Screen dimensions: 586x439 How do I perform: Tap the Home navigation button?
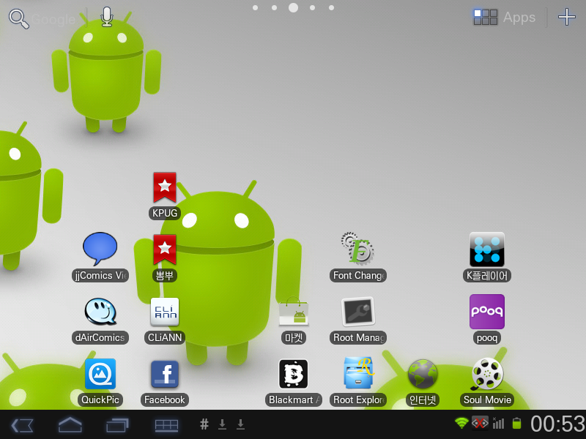pyautogui.click(x=70, y=425)
